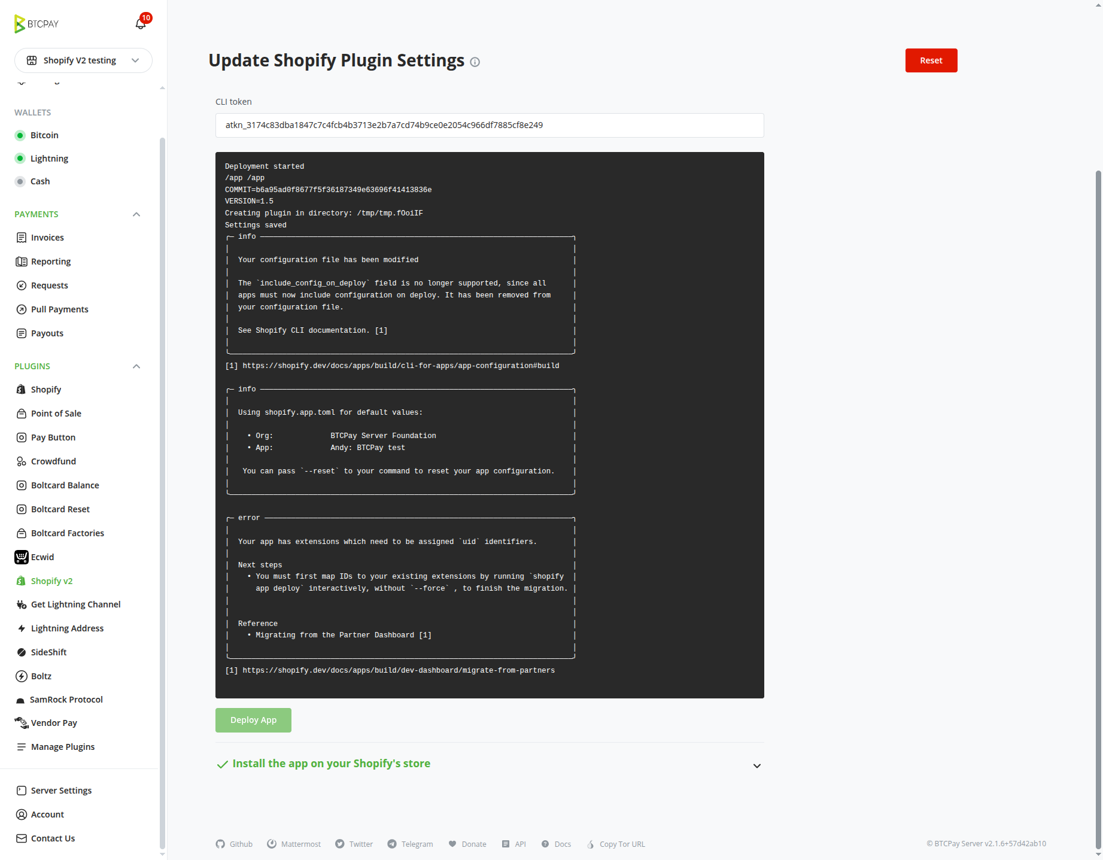The height and width of the screenshot is (860, 1103).
Task: Click the notification bell icon
Action: (140, 23)
